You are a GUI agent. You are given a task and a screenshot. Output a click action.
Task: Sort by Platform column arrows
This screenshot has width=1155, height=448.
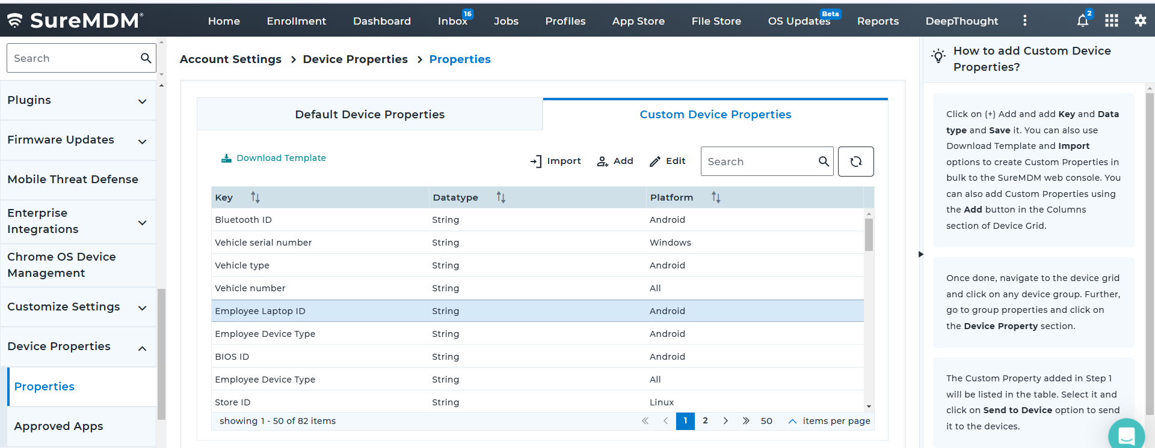pos(716,197)
